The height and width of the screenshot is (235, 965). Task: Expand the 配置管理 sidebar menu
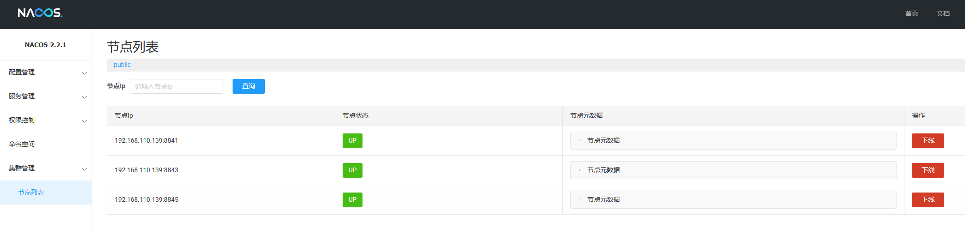45,72
